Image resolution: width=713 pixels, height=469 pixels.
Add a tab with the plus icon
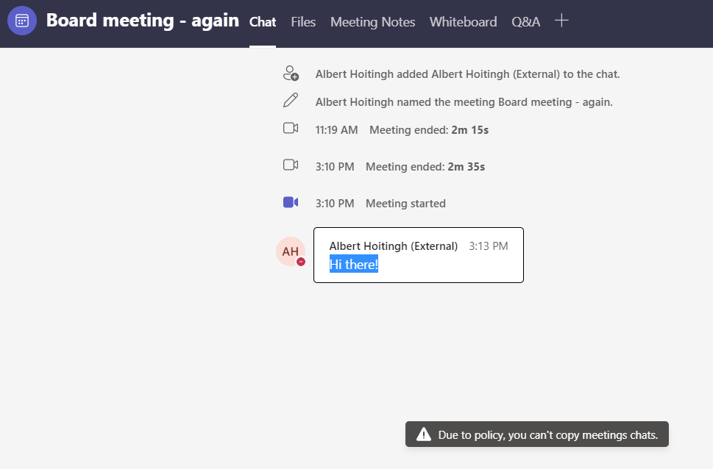point(561,21)
